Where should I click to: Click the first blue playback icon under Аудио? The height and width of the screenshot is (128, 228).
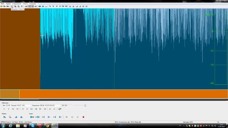tap(32, 117)
